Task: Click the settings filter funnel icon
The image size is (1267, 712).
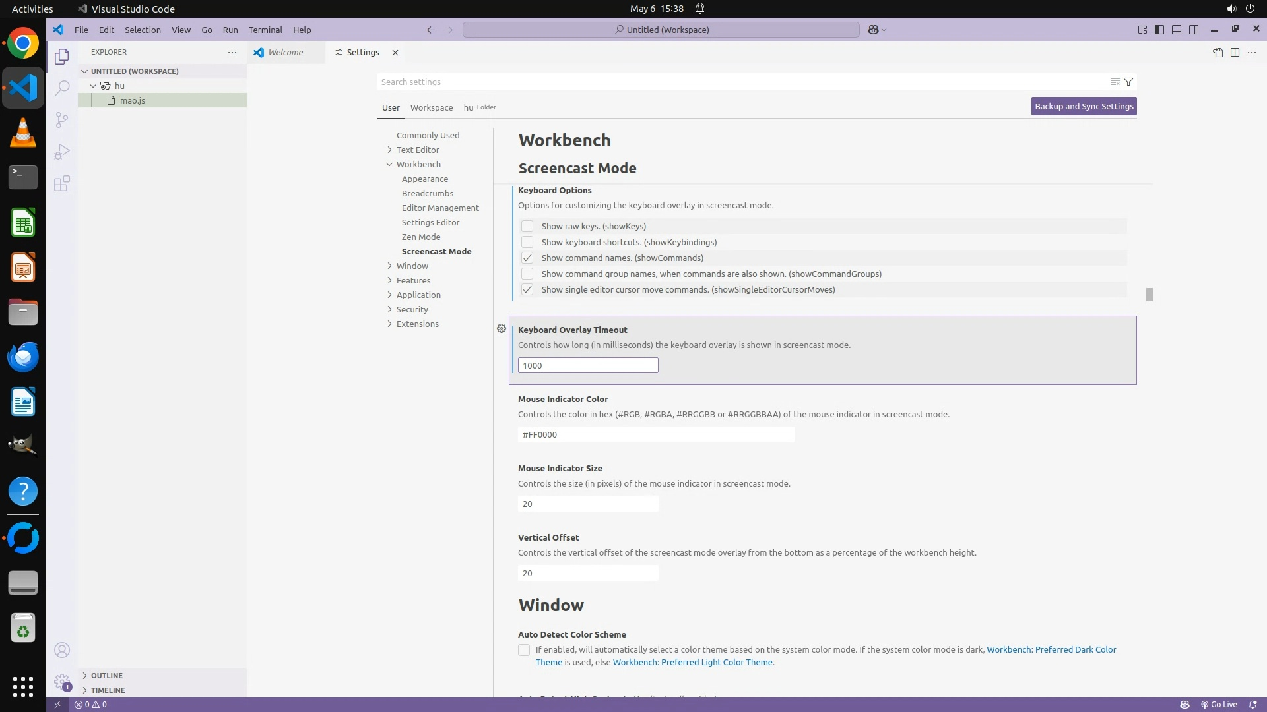Action: [1128, 82]
